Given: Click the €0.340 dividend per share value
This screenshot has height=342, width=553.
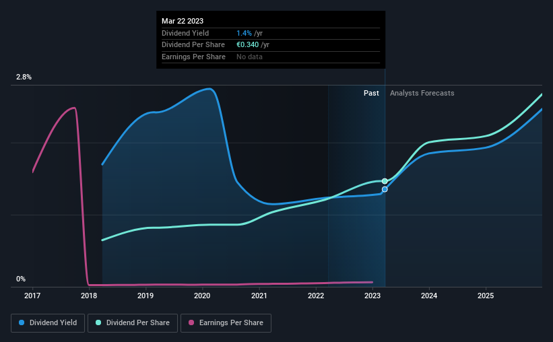Looking at the screenshot, I should pyautogui.click(x=248, y=45).
